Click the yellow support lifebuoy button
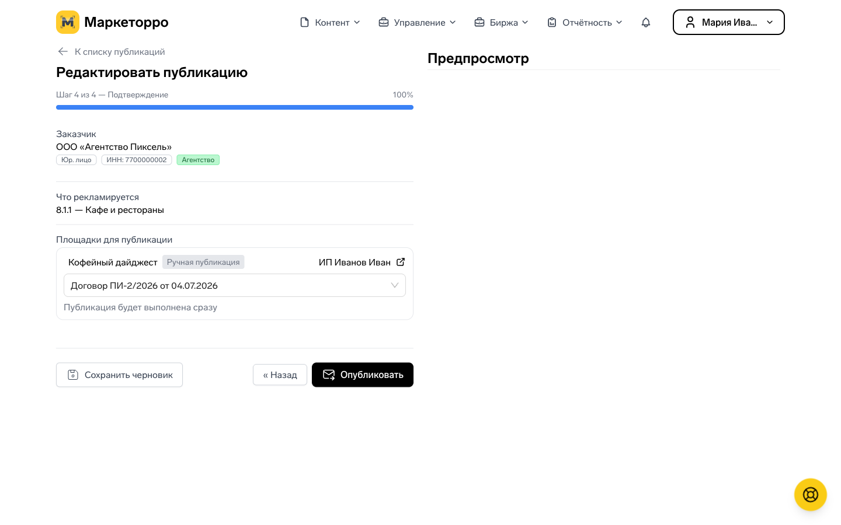This screenshot has width=841, height=525. pyautogui.click(x=811, y=495)
